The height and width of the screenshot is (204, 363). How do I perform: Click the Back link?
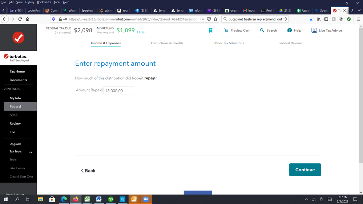coord(88,171)
